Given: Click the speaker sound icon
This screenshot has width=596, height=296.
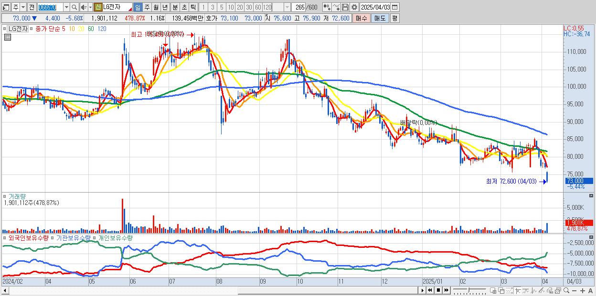Looking at the screenshot, I should coord(83,7).
